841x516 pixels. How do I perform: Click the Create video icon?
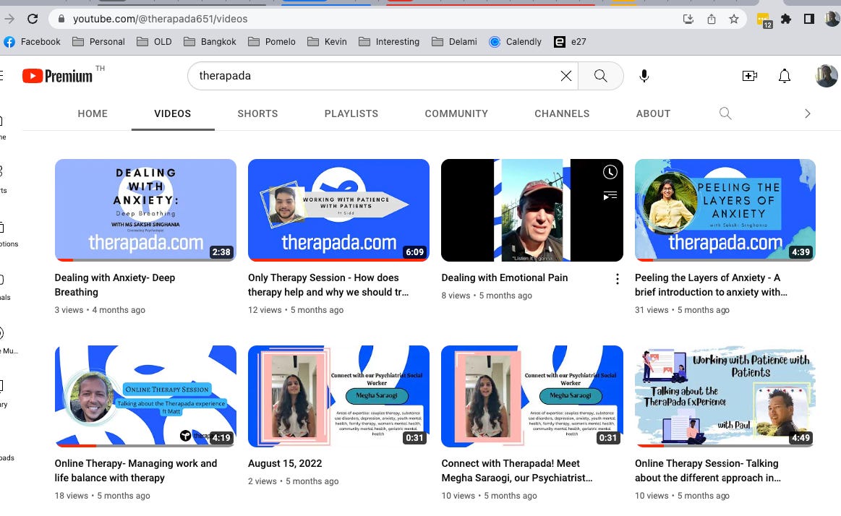(749, 76)
